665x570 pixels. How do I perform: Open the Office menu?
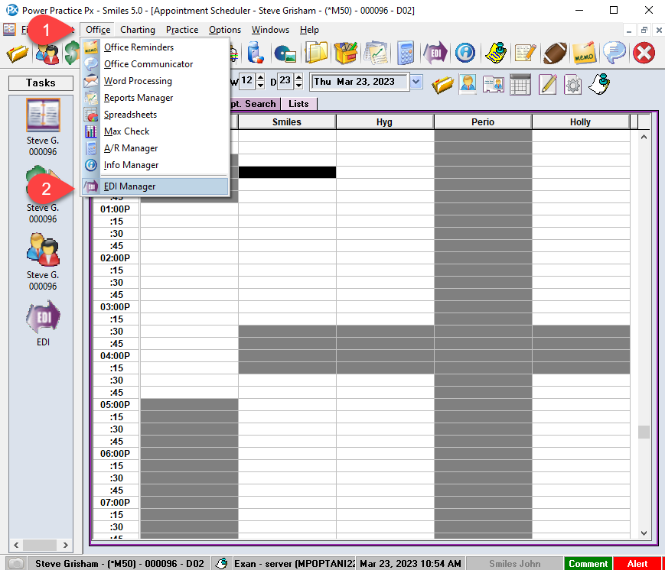(x=98, y=30)
